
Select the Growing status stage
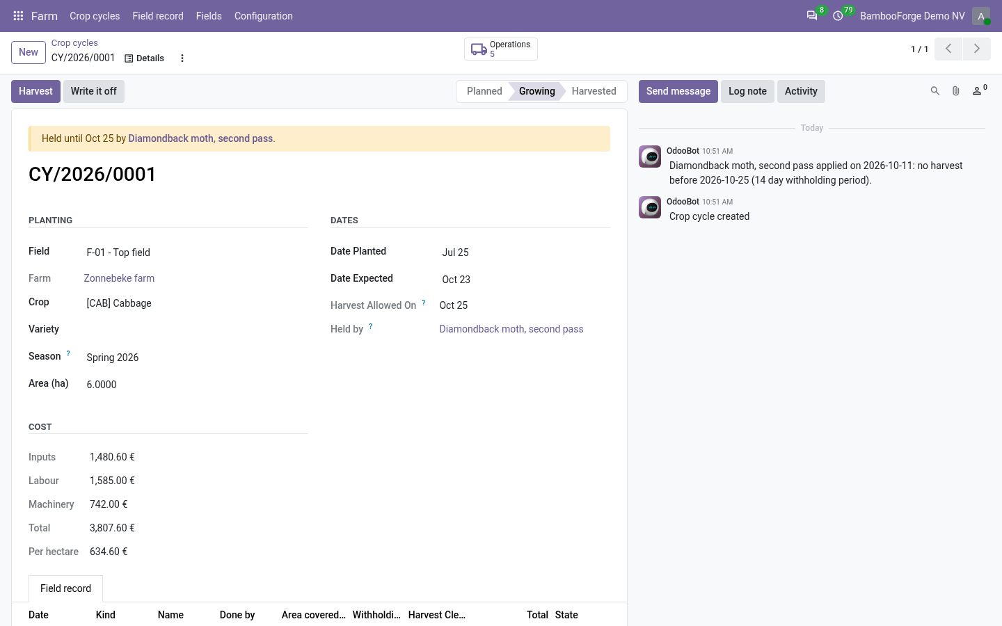(537, 91)
